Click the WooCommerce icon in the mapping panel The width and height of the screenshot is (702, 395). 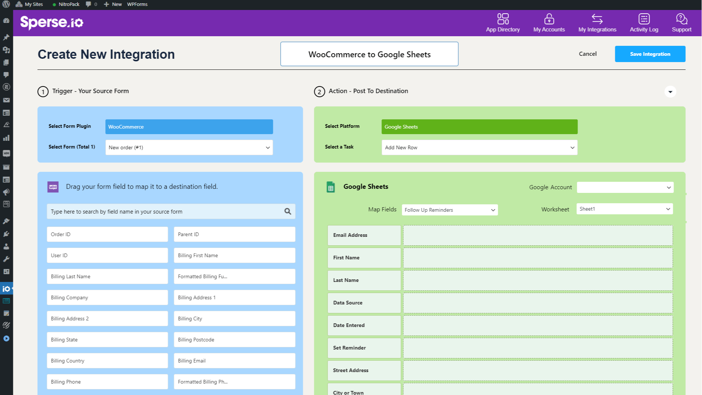(53, 187)
